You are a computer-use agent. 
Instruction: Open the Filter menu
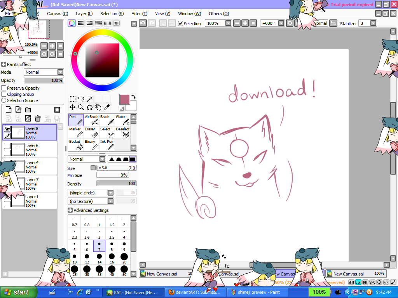[x=140, y=14]
